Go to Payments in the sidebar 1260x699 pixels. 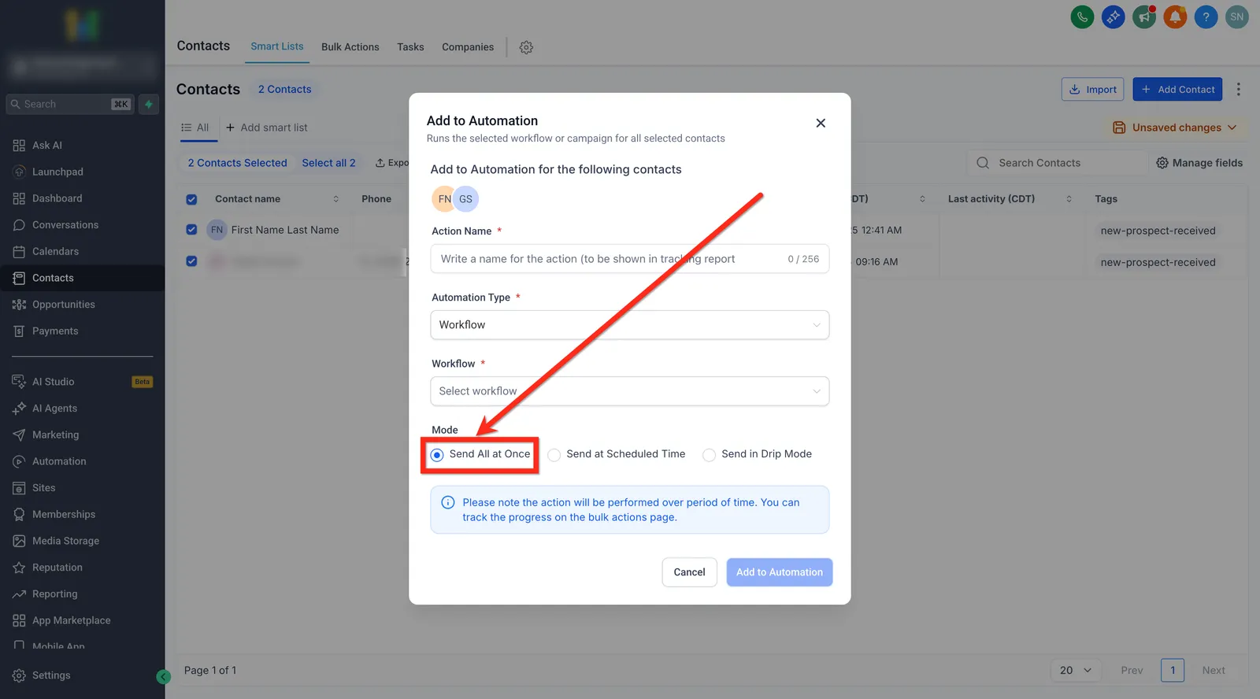click(x=55, y=331)
